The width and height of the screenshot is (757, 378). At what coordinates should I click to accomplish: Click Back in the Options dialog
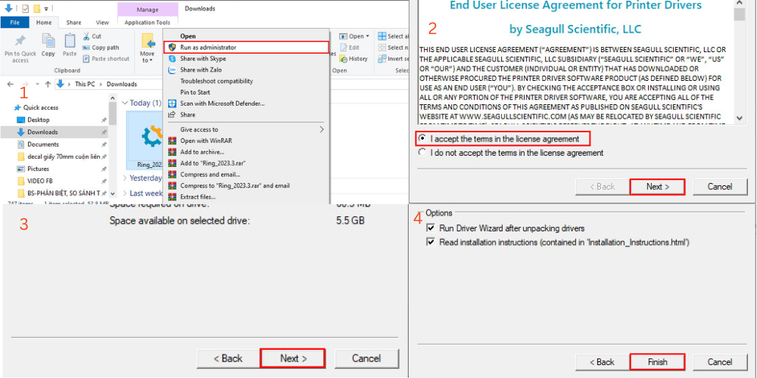[603, 361]
